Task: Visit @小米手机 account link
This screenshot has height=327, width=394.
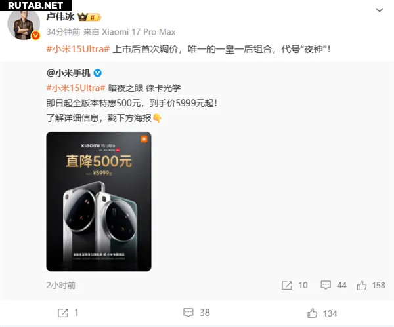Action: coord(68,73)
